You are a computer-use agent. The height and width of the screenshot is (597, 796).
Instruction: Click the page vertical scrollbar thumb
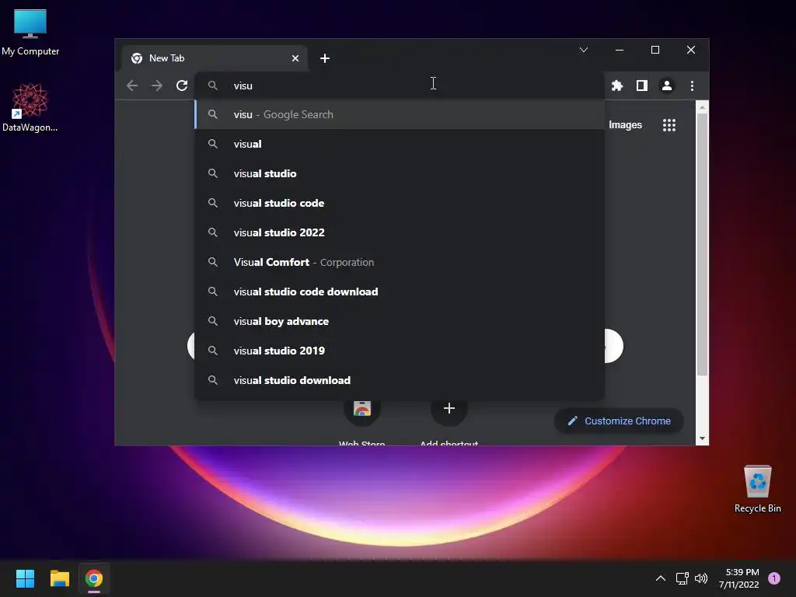click(x=702, y=243)
